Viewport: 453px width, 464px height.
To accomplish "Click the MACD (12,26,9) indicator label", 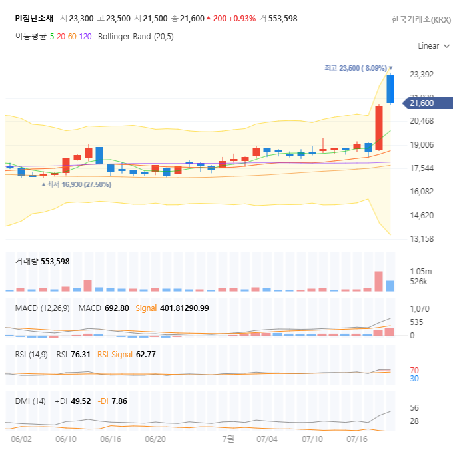I will click(43, 308).
